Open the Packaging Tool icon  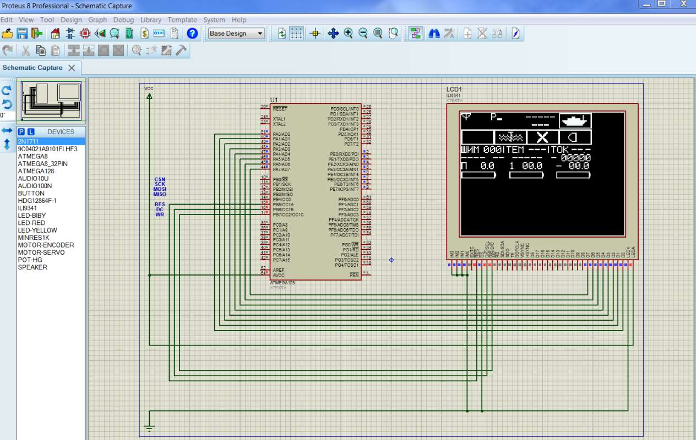pyautogui.click(x=166, y=51)
